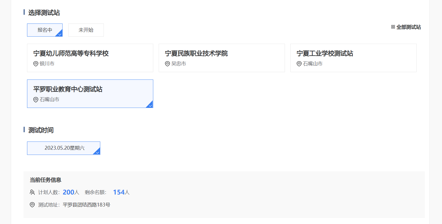The width and height of the screenshot is (442, 224).
Task: Click the pin icon under 平罗职业教育中心测试站
Action: [36, 99]
